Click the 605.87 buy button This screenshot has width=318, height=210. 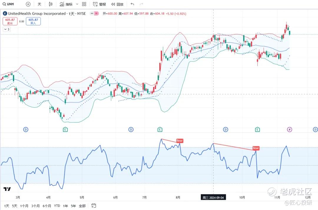click(33, 21)
